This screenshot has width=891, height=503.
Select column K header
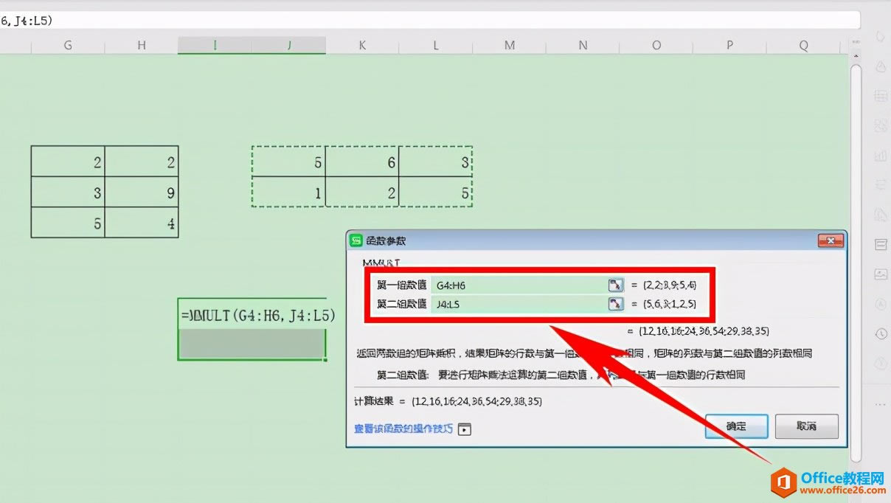click(362, 46)
